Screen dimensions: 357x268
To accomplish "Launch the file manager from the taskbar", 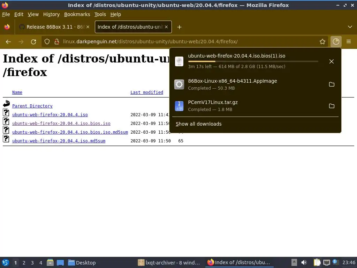I will 50,262.
